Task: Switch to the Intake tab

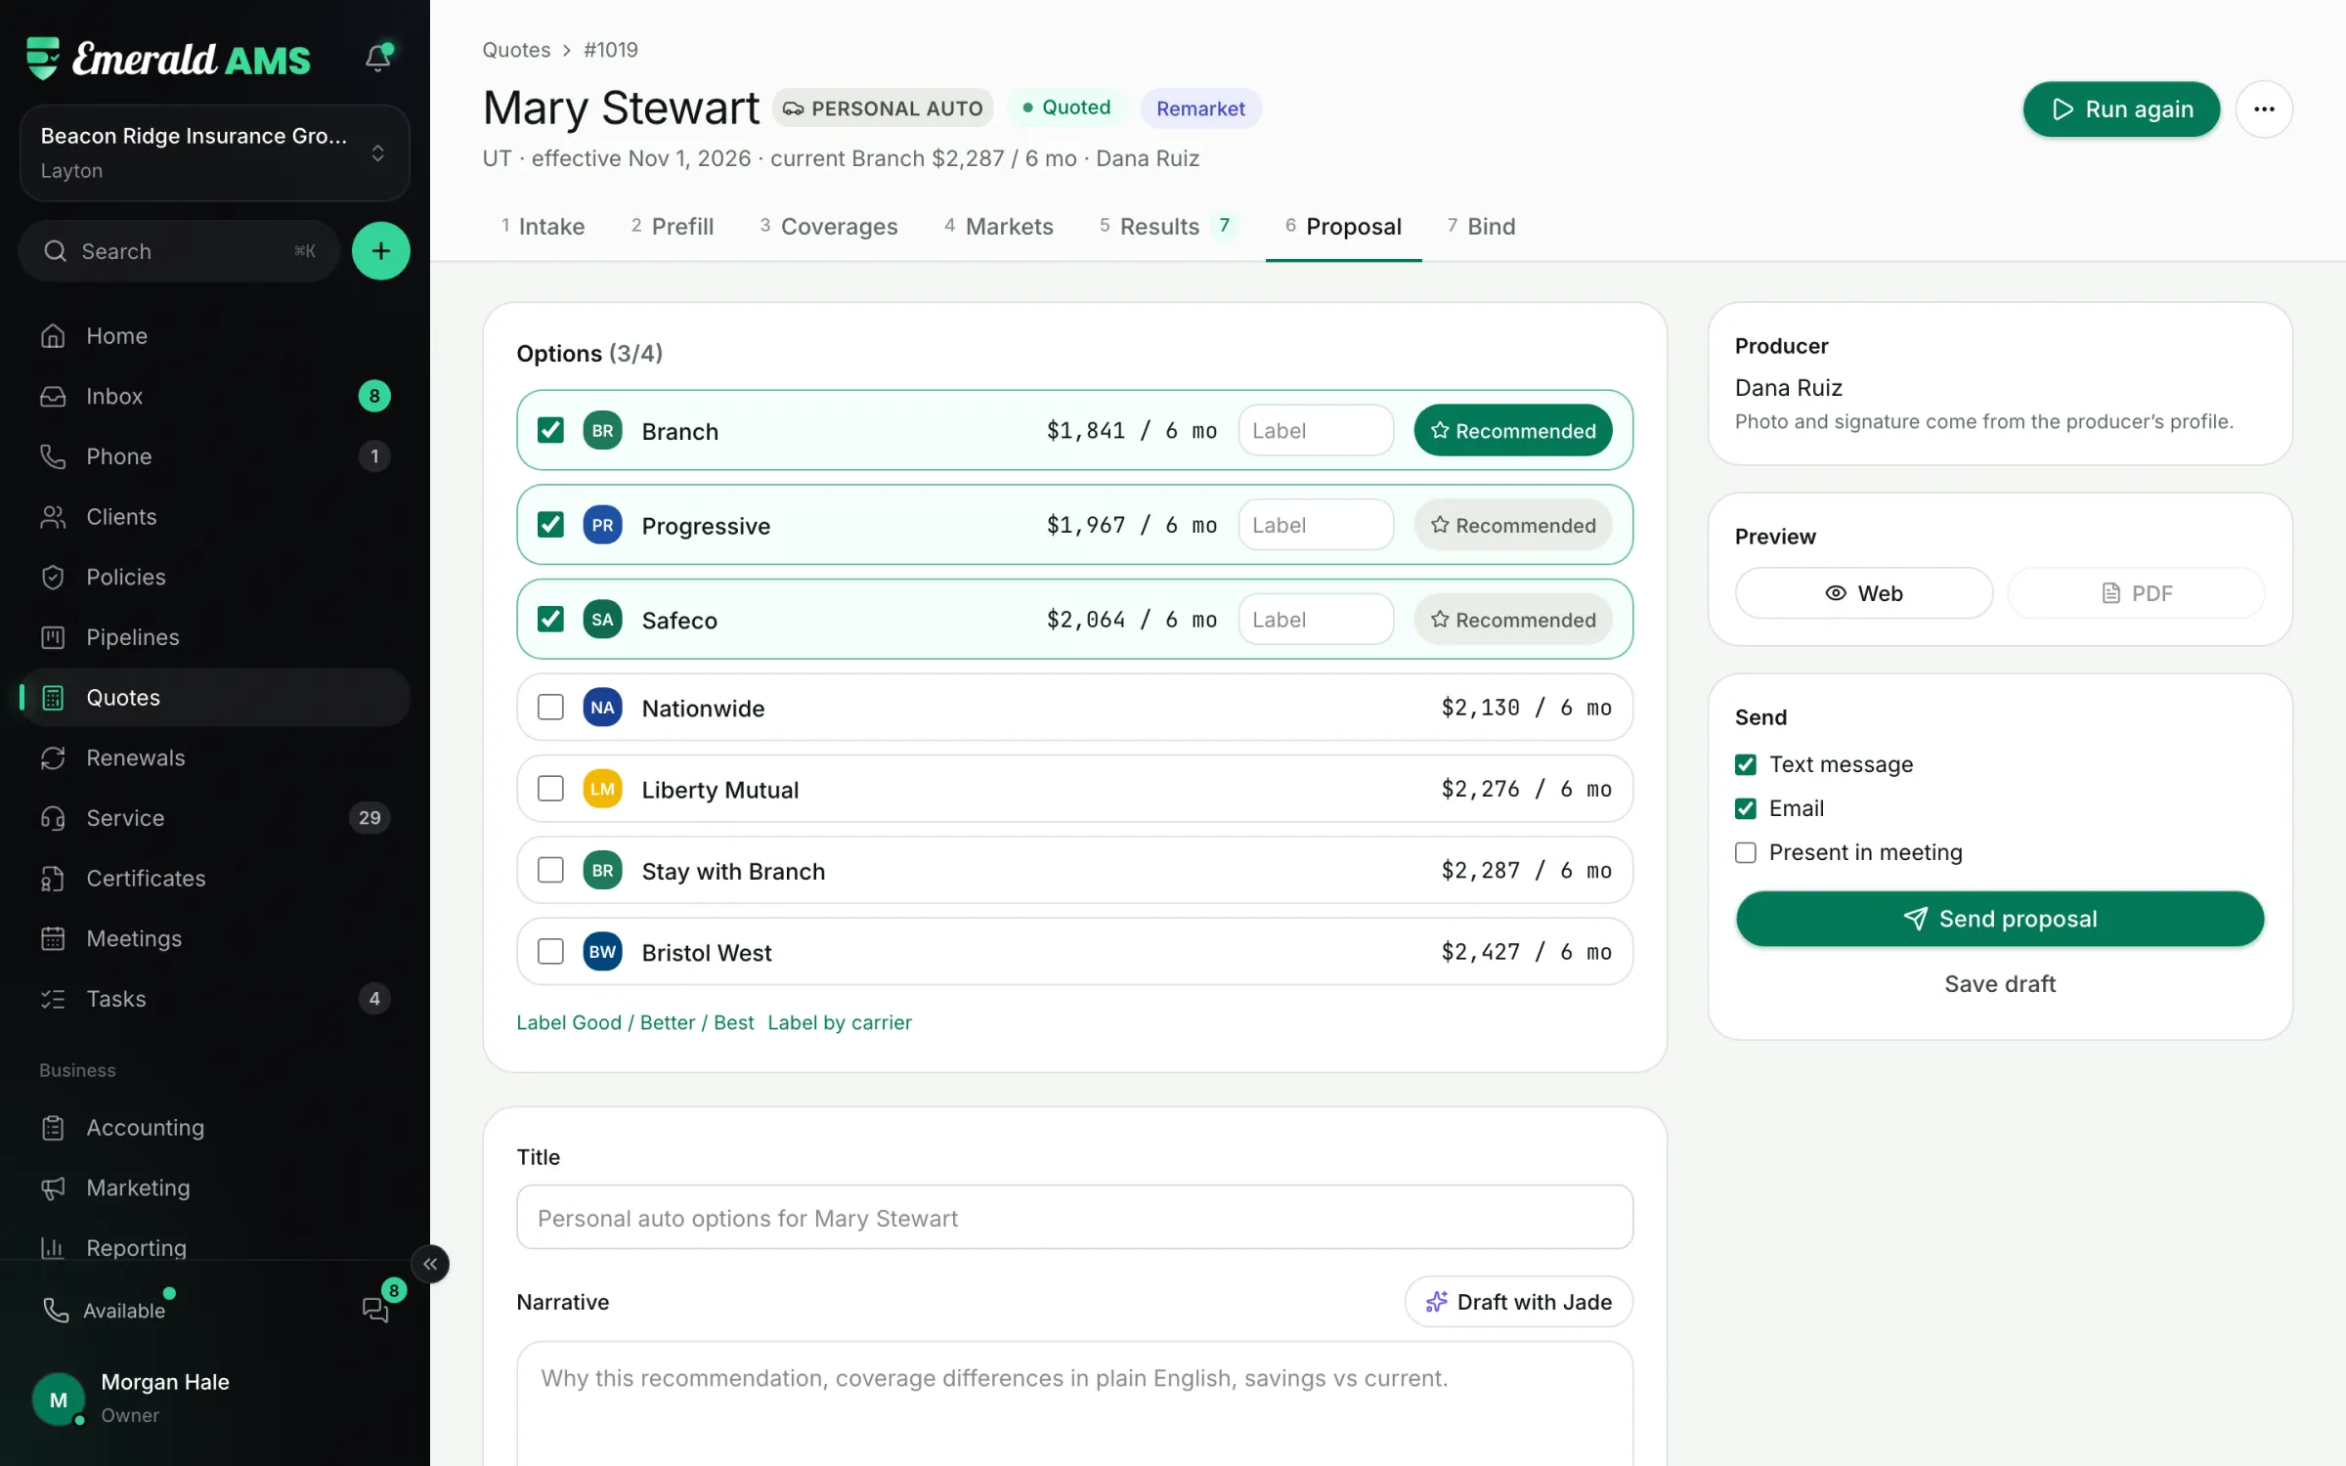Action: click(543, 227)
